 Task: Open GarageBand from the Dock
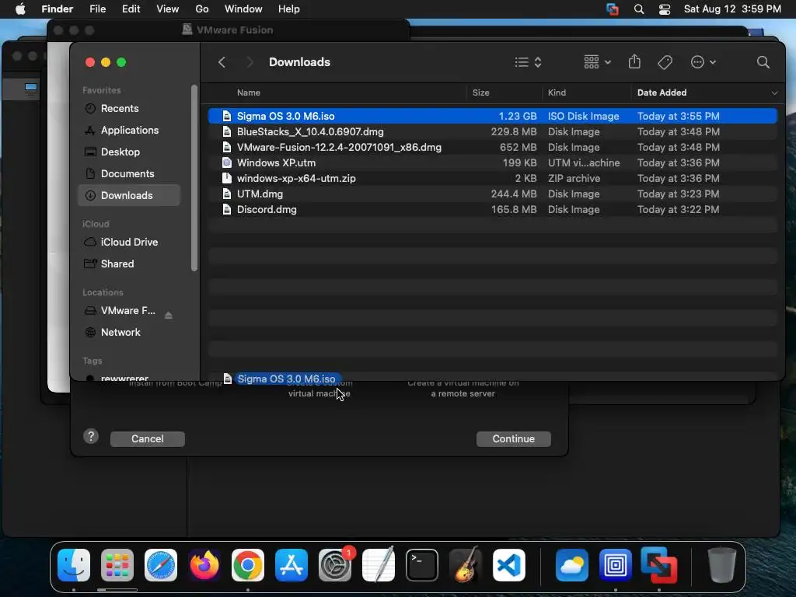(466, 565)
